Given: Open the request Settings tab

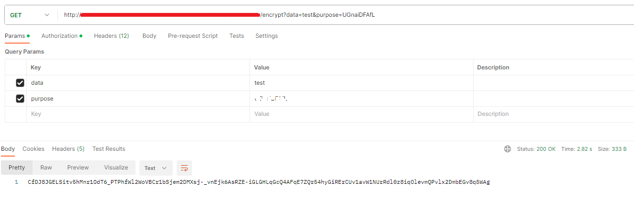Looking at the screenshot, I should pos(266,36).
